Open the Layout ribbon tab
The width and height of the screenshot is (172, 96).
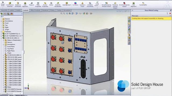click(12, 10)
